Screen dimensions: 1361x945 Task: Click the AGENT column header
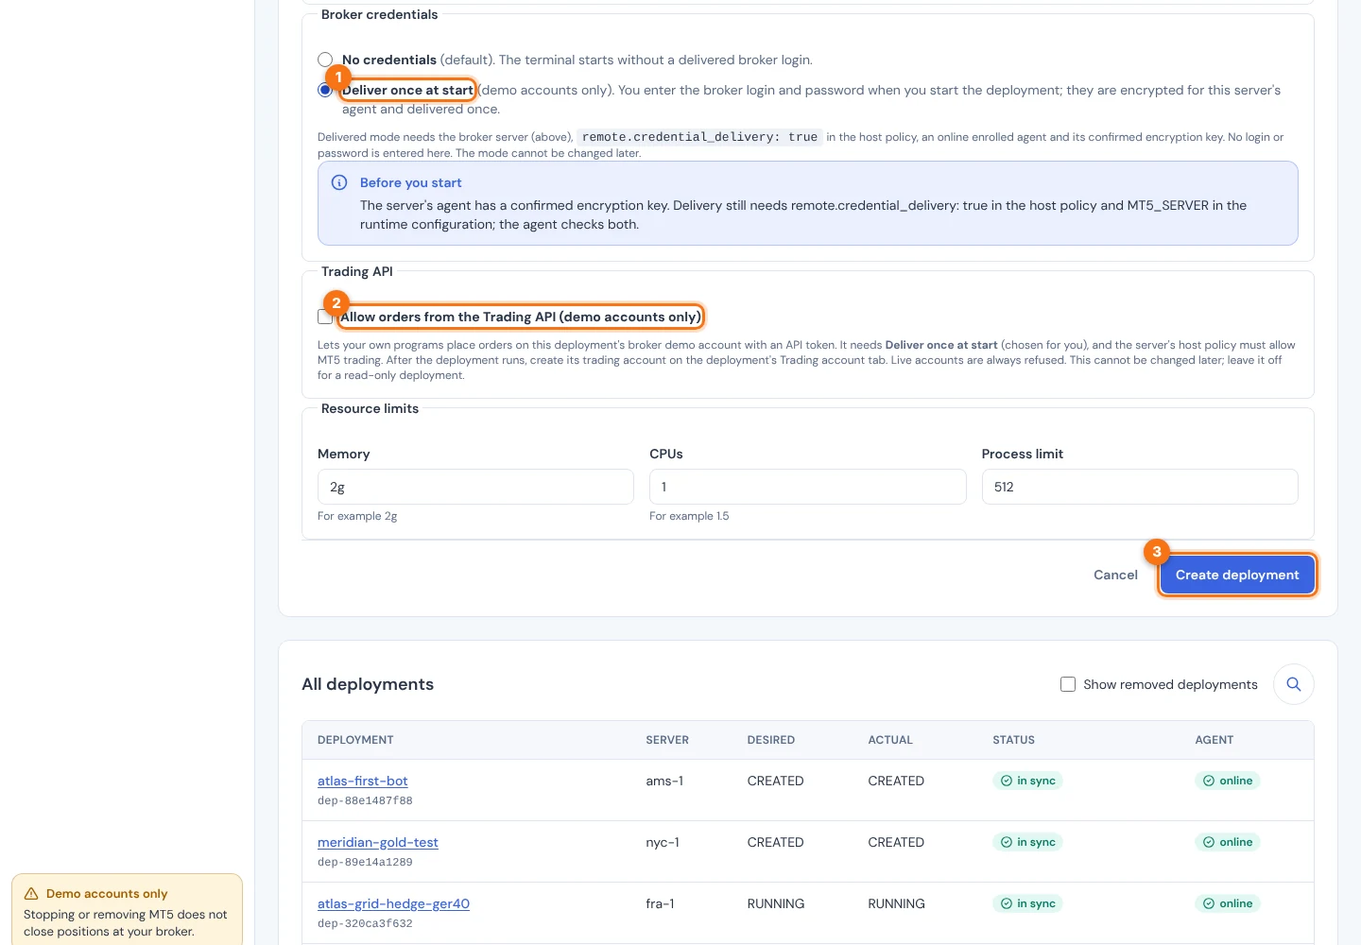1215,740
